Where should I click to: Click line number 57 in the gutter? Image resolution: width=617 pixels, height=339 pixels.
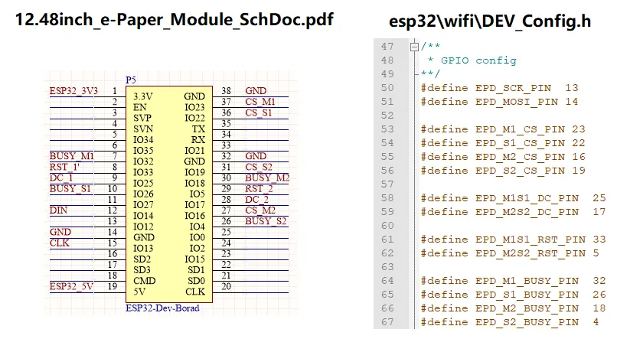pos(387,184)
